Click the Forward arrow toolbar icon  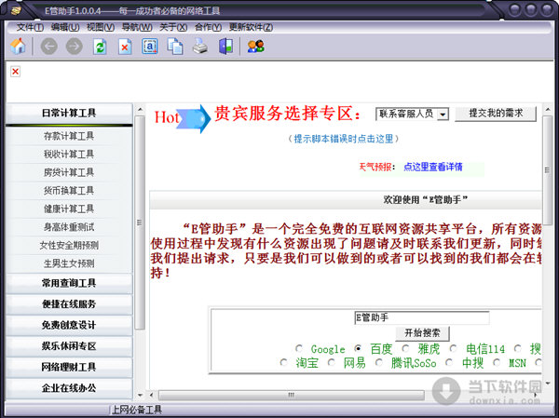coord(74,47)
